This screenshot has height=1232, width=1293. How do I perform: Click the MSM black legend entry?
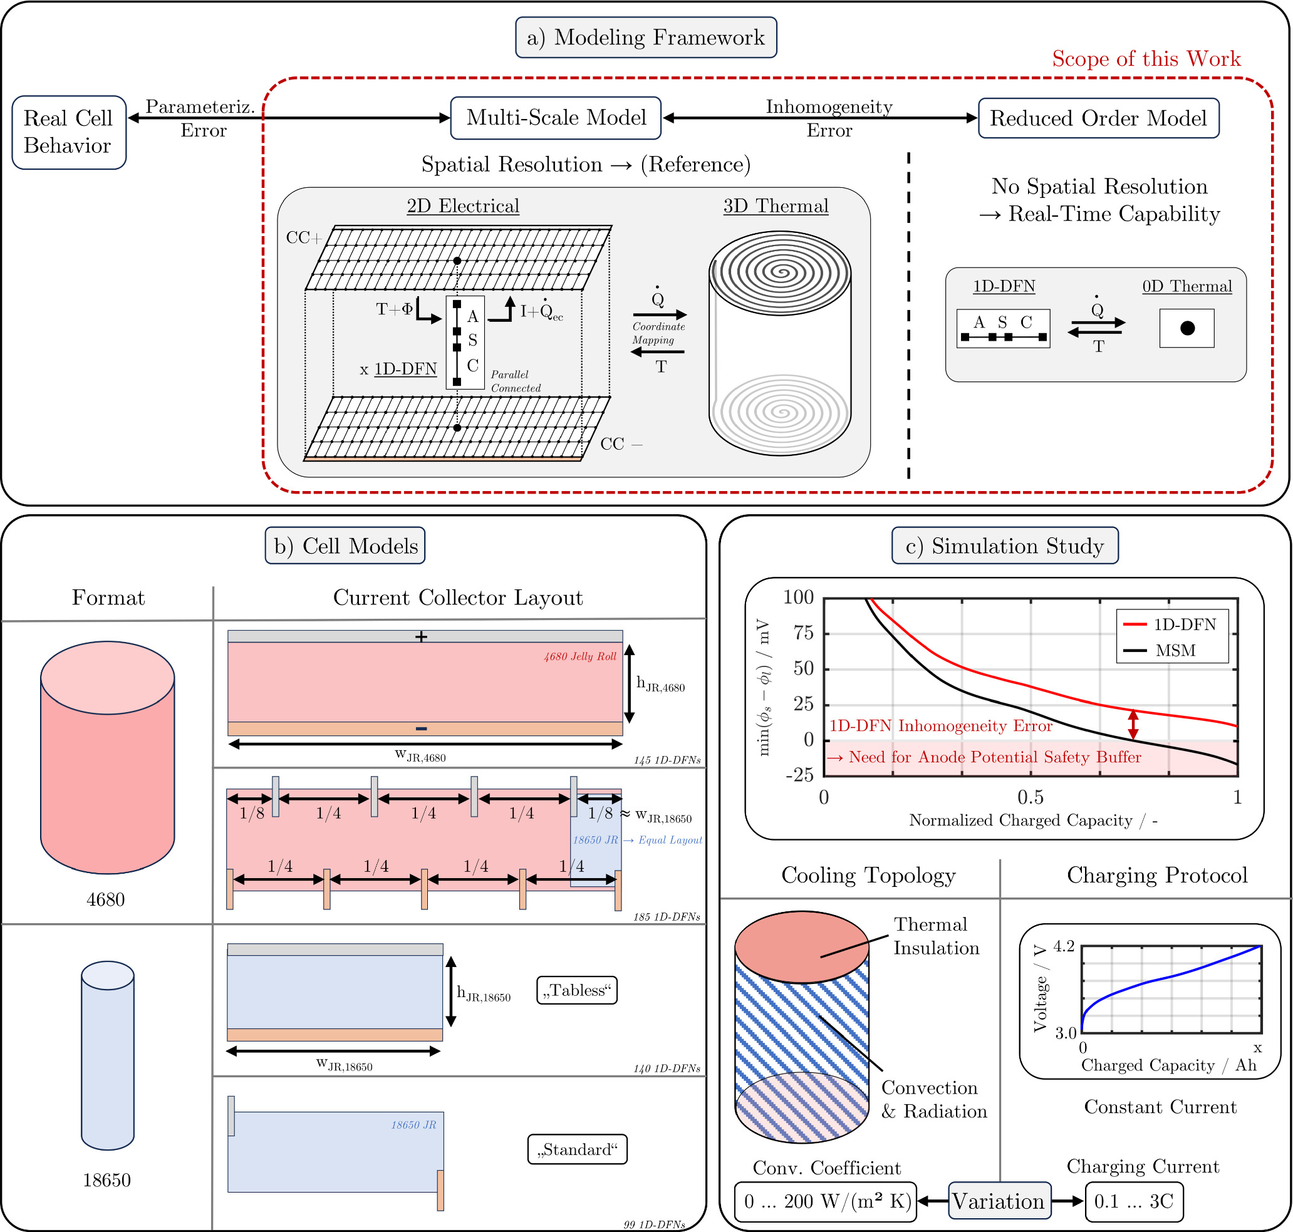point(1160,650)
